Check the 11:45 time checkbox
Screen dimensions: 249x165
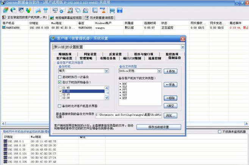tap(60, 87)
